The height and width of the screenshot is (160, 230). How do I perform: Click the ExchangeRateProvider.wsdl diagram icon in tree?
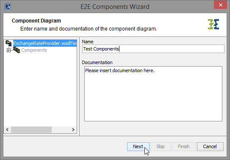click(x=8, y=43)
